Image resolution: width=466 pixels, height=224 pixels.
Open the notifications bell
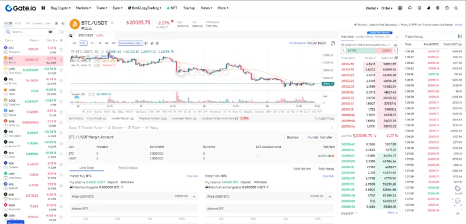tap(410, 8)
